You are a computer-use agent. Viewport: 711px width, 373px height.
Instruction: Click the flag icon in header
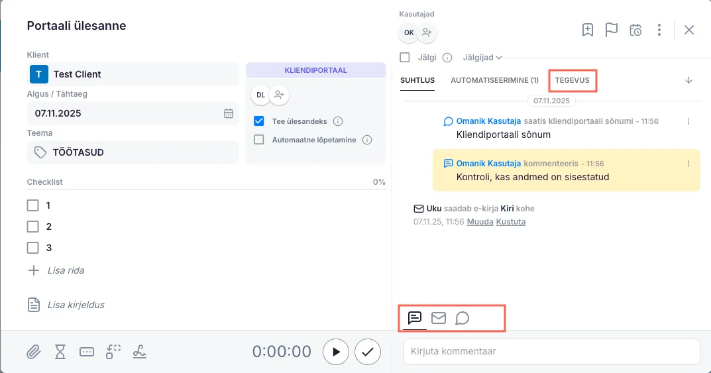[x=611, y=30]
